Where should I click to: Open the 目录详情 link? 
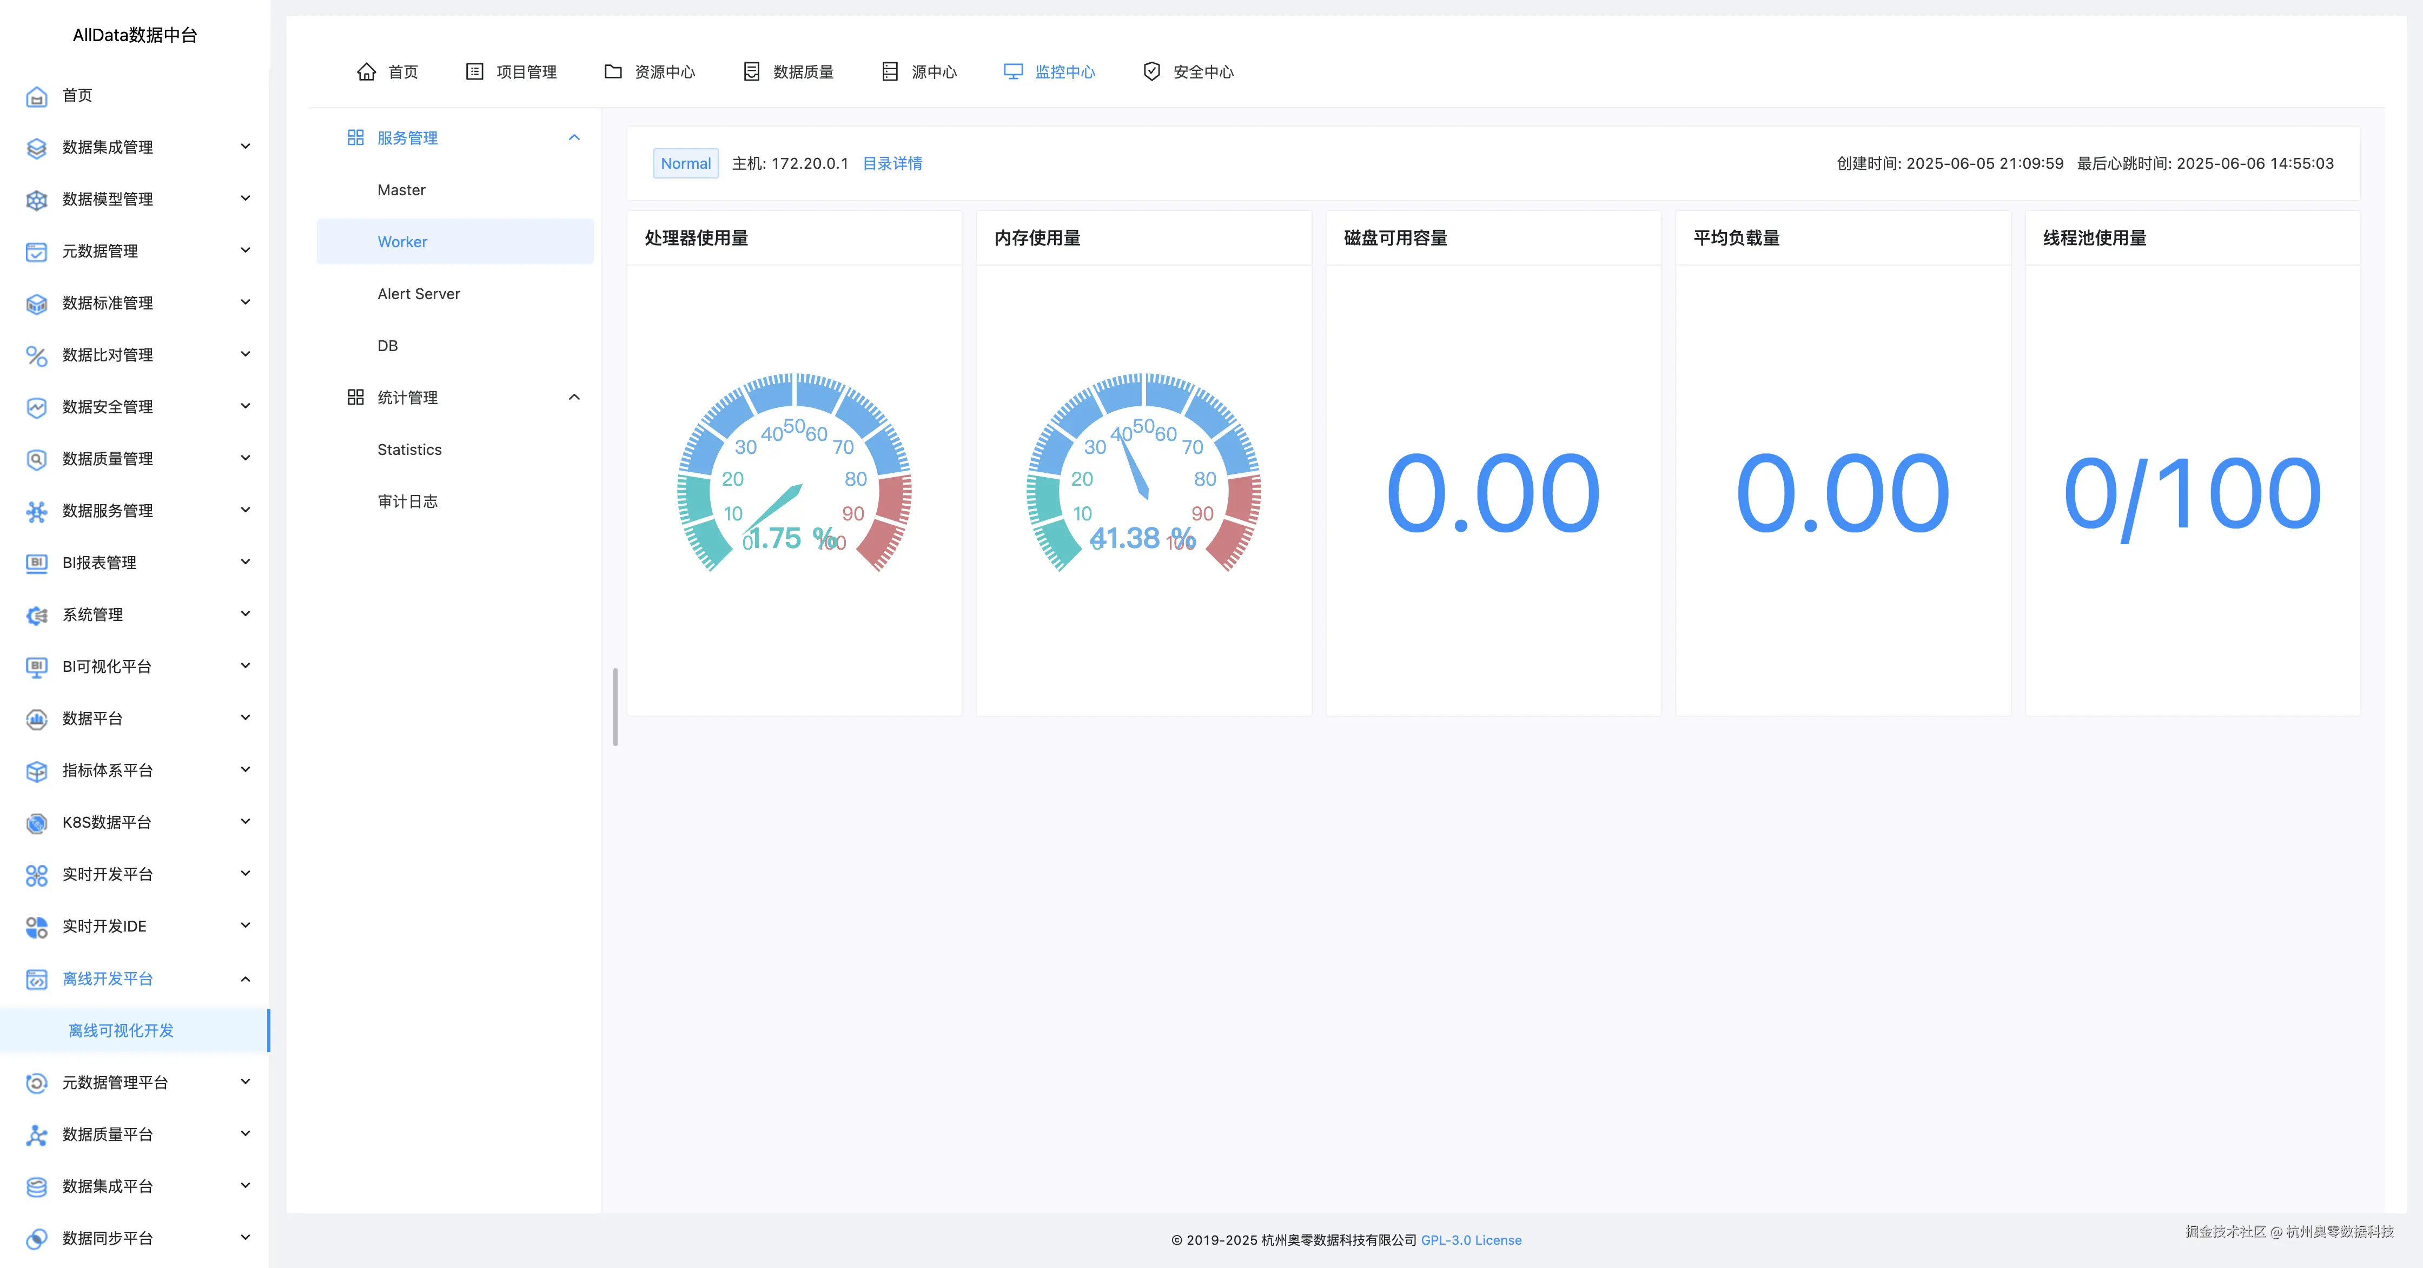pos(892,164)
